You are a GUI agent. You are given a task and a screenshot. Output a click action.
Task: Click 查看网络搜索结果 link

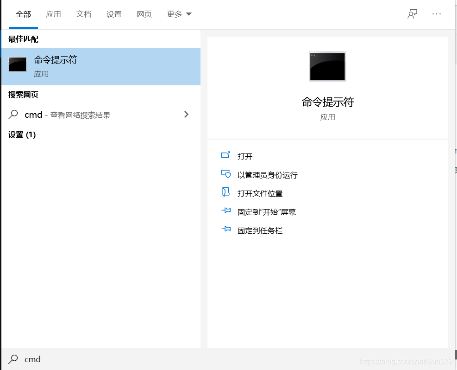(x=80, y=115)
